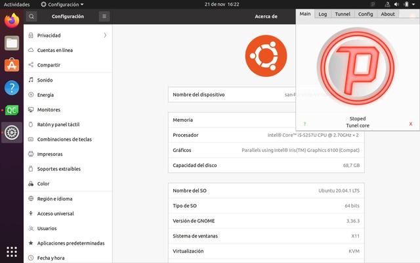Click the Procesador row
420x263 pixels.
click(x=266, y=135)
